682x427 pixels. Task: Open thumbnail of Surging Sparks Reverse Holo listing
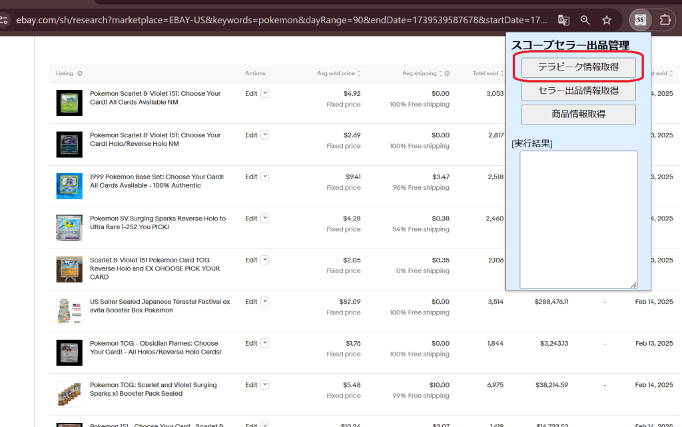click(69, 227)
